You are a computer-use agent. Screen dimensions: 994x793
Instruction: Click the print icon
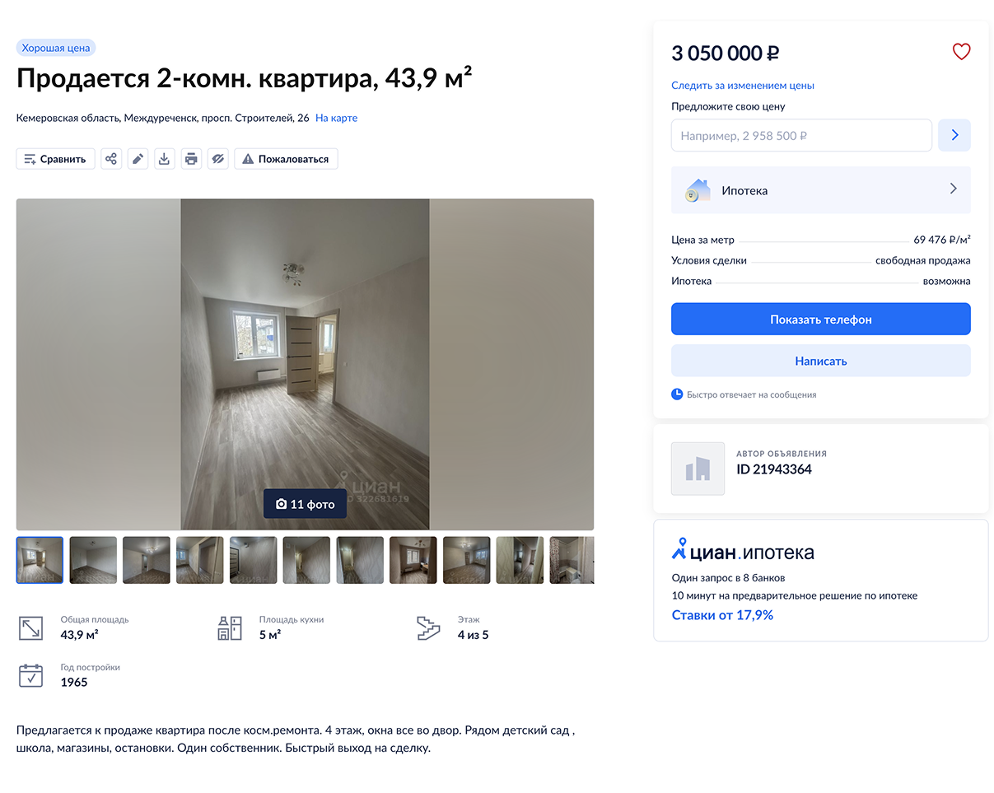[x=191, y=159]
